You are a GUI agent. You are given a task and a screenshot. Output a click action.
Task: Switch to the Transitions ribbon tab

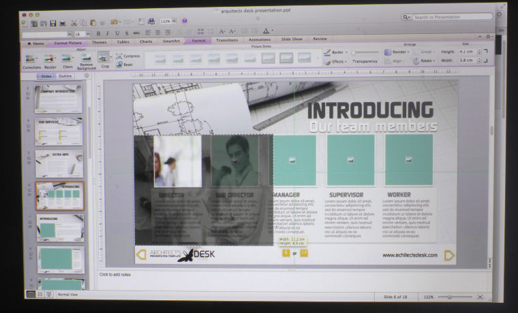click(227, 40)
